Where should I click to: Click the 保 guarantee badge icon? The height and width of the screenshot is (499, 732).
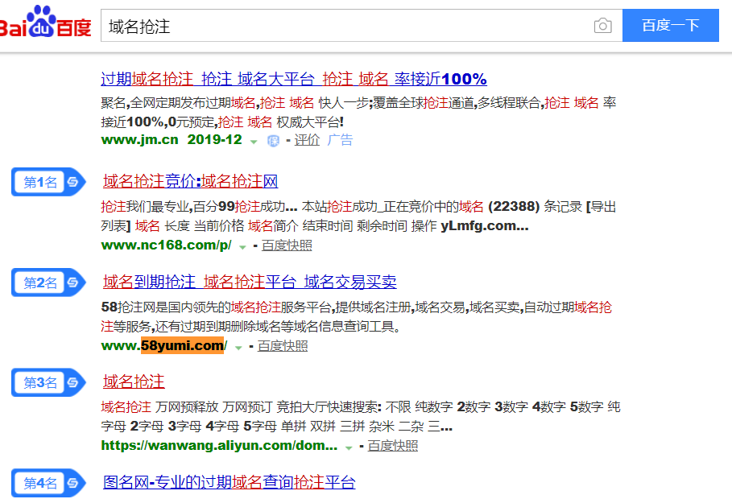[273, 141]
